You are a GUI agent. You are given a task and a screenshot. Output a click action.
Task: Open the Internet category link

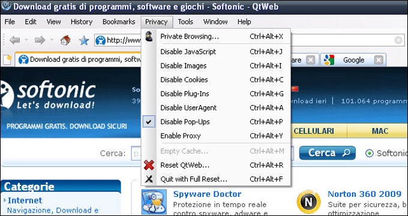click(25, 200)
